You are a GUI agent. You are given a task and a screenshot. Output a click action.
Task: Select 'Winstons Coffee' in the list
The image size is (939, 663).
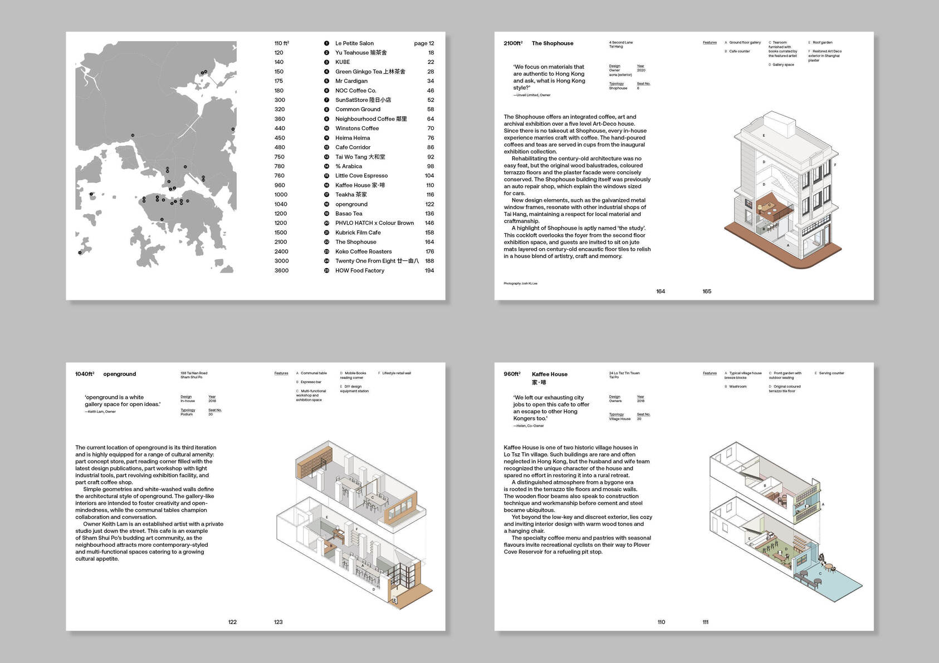coord(357,128)
